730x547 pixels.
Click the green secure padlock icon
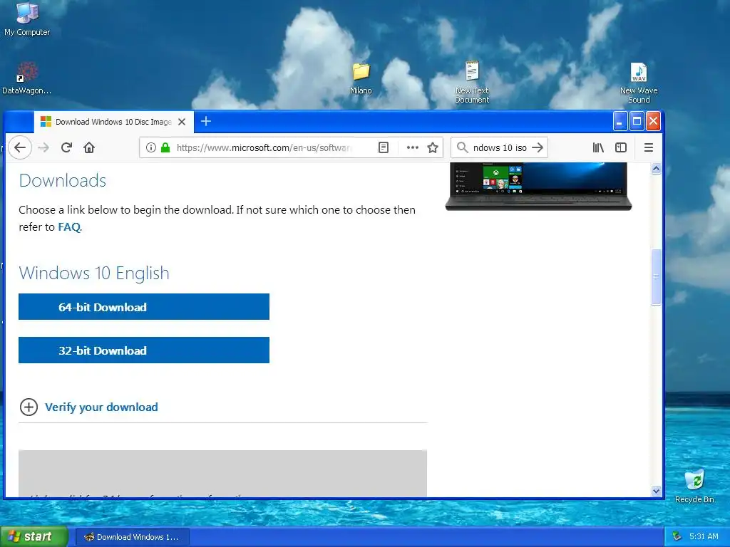click(165, 148)
